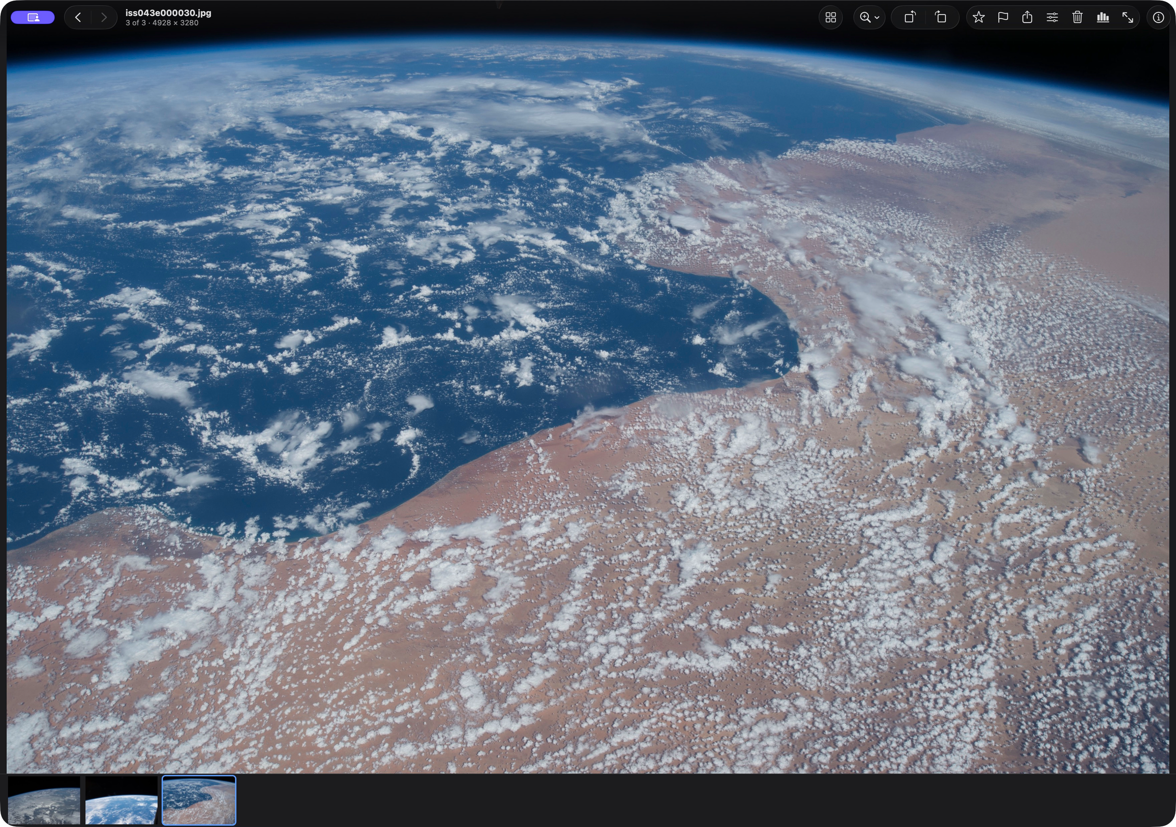The height and width of the screenshot is (827, 1176).
Task: Show the histogram panel
Action: (x=1103, y=18)
